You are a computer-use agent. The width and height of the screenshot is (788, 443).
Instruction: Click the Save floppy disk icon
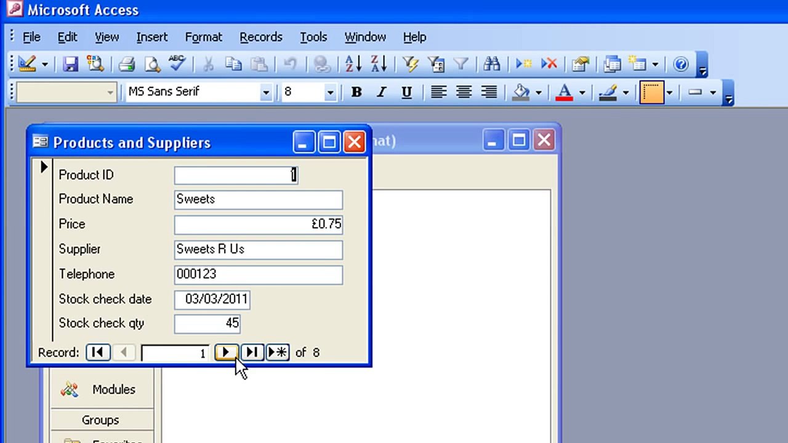tap(71, 64)
